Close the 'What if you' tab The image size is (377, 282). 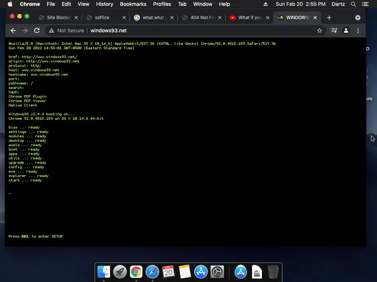[x=268, y=18]
